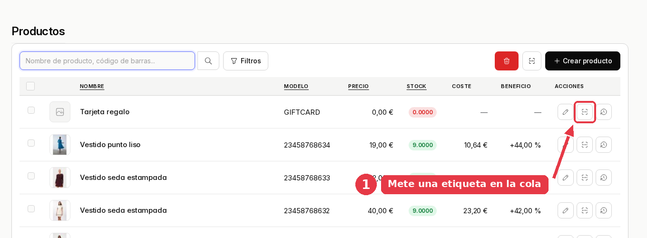Focus the product name search field

click(x=107, y=61)
